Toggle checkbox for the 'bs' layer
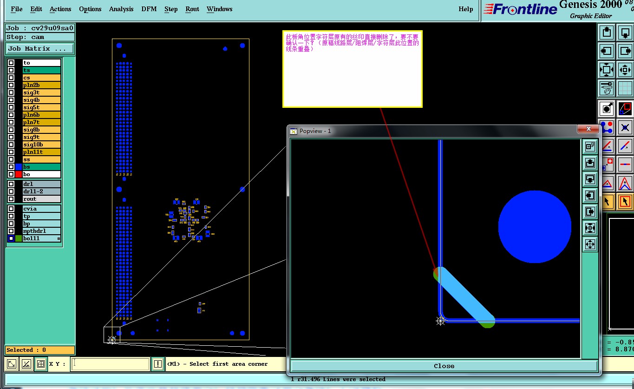The image size is (634, 389). 11,167
